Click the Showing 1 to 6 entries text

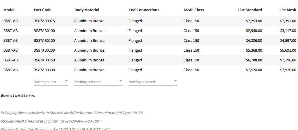click(x=18, y=95)
